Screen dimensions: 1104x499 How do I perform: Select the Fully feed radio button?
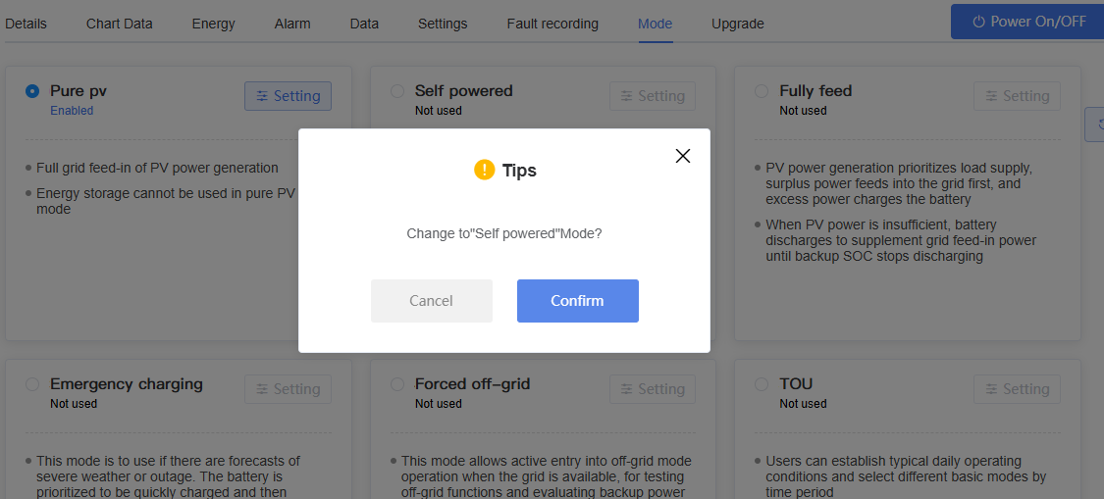(762, 91)
